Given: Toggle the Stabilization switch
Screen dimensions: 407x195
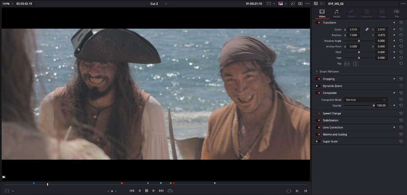Looking at the screenshot, I should pos(318,120).
